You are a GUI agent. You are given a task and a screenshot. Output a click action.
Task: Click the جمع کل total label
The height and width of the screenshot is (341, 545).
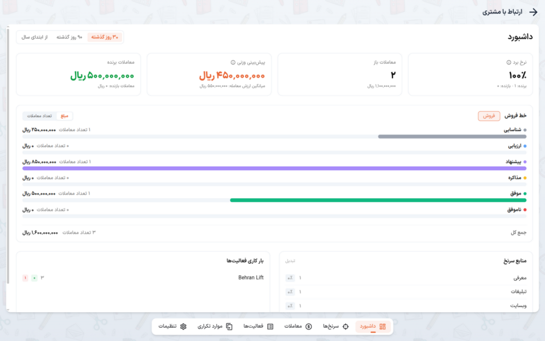518,232
